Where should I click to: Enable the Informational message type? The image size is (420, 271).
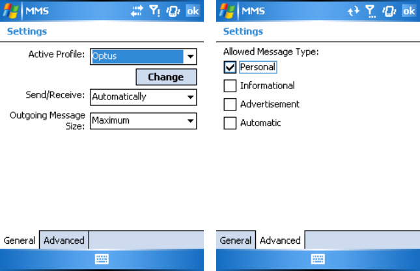click(230, 86)
